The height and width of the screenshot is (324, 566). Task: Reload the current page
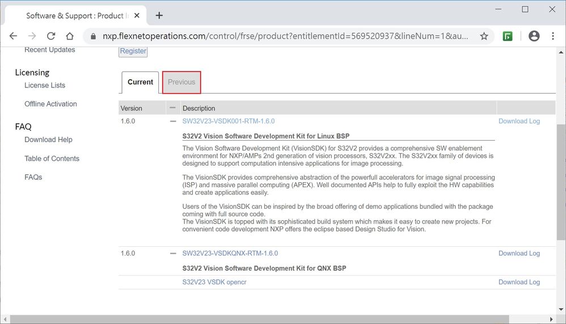pos(51,36)
